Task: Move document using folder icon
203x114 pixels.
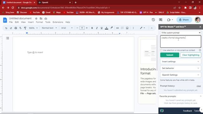Action: coord(41,19)
